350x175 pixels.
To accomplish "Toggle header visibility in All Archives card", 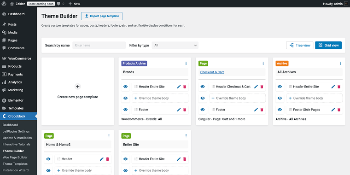I will point(280,87).
